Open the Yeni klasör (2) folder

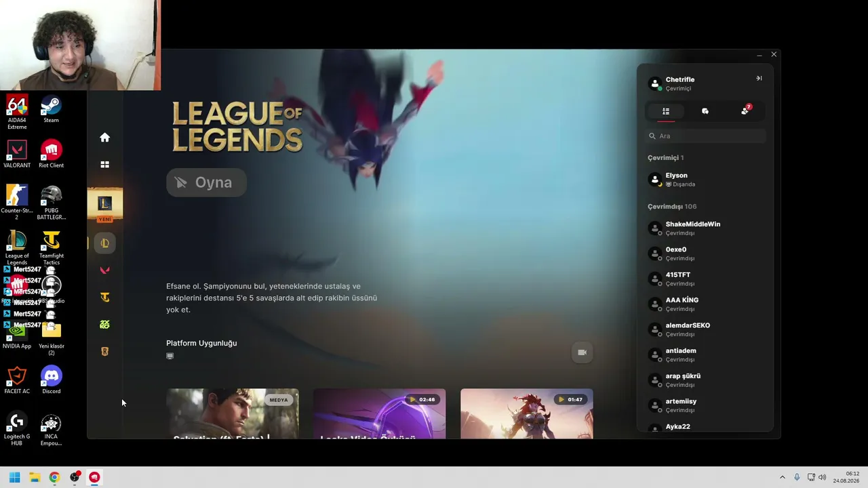(51, 338)
